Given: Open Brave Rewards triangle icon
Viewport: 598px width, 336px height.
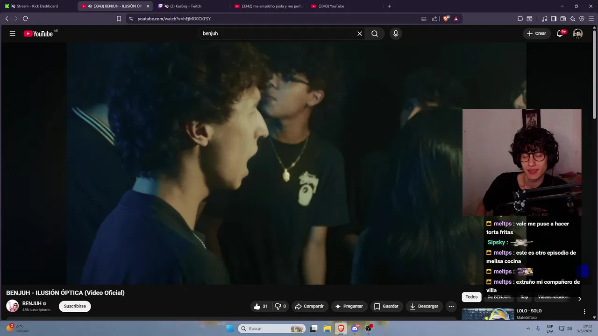Looking at the screenshot, I should tap(456, 19).
